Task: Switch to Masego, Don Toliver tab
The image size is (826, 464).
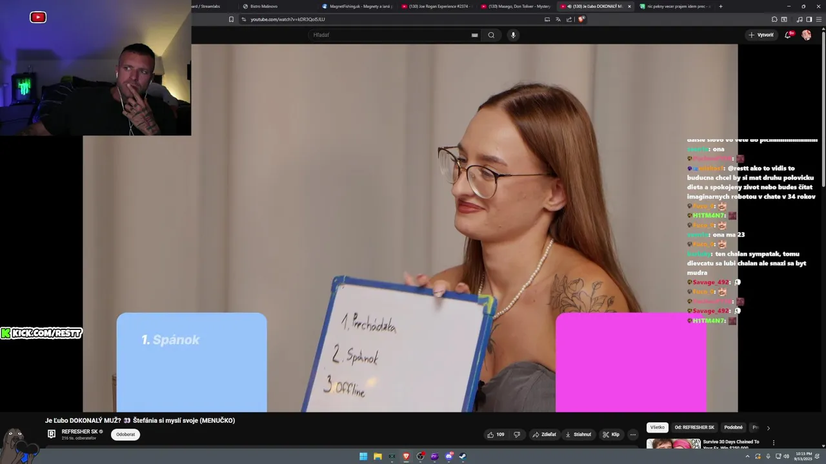Action: click(516, 6)
